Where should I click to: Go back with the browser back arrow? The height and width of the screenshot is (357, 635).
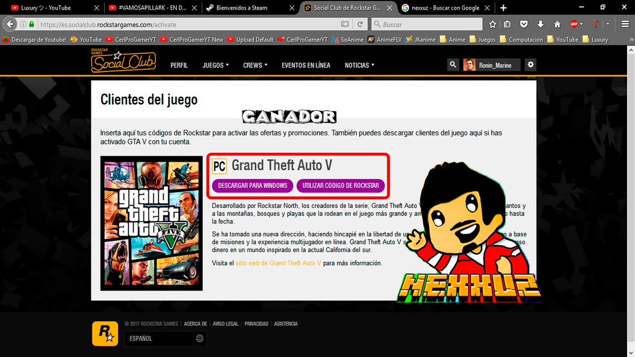pyautogui.click(x=9, y=24)
